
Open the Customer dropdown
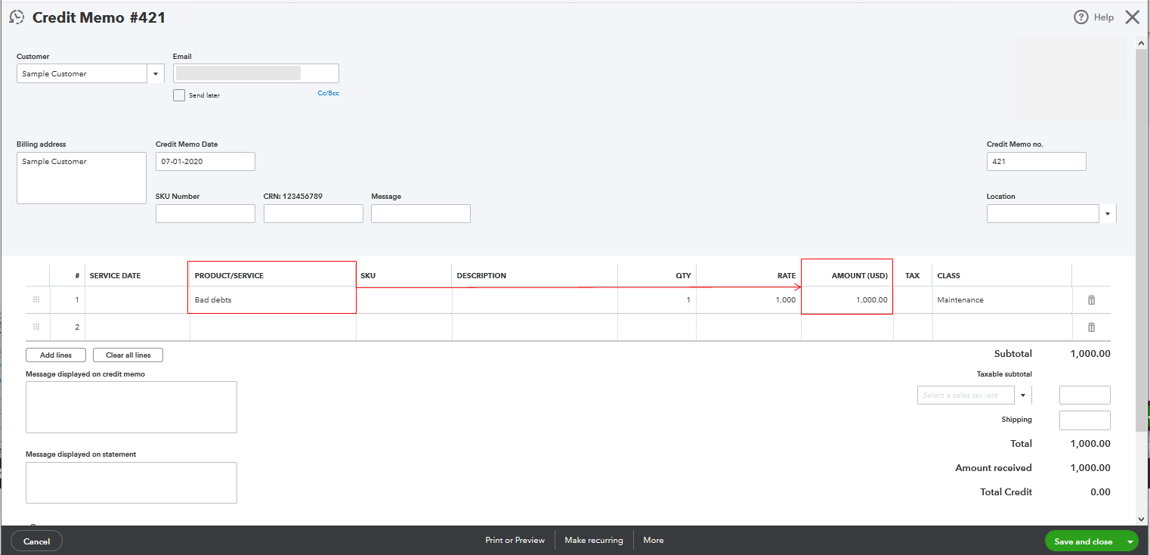(156, 73)
